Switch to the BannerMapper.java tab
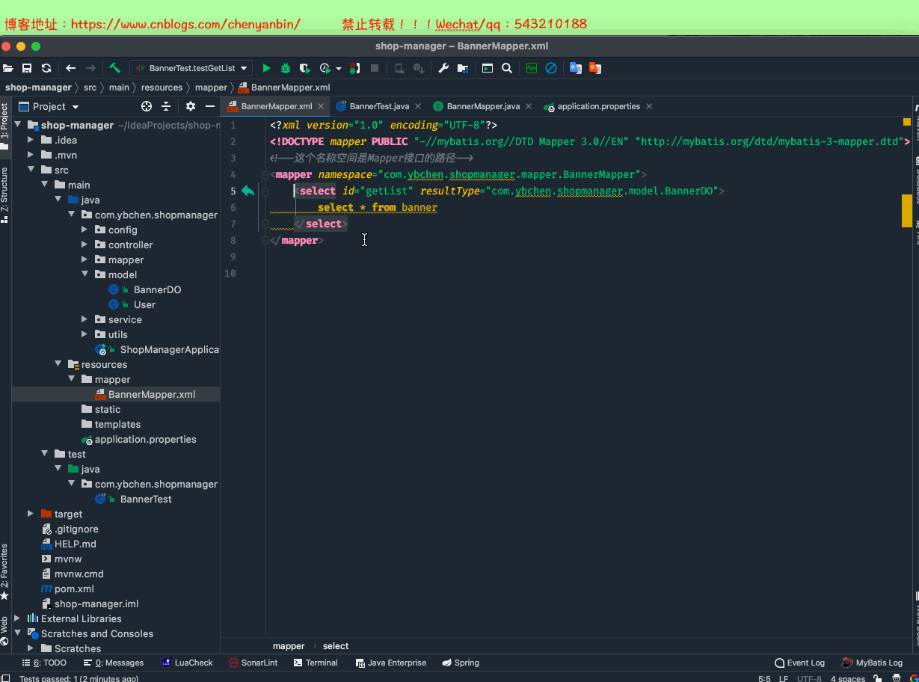919x682 pixels. point(483,106)
